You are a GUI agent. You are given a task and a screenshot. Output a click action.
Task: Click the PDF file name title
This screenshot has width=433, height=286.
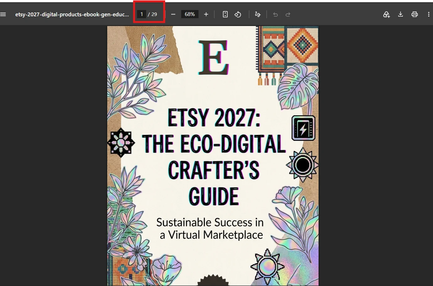(x=72, y=14)
